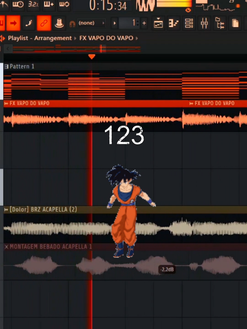Click FX VAPO DO VAPO breadcrumb
The image size is (247, 329).
pyautogui.click(x=106, y=38)
